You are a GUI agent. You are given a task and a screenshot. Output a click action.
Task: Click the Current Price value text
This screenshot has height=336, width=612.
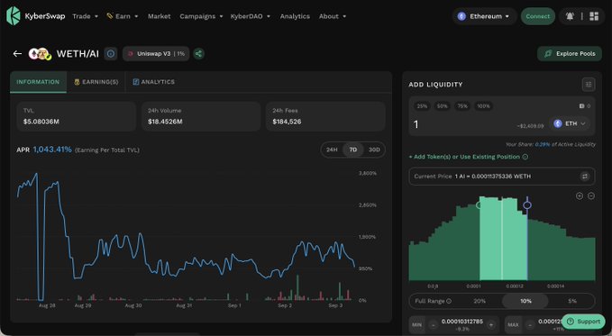(492, 177)
